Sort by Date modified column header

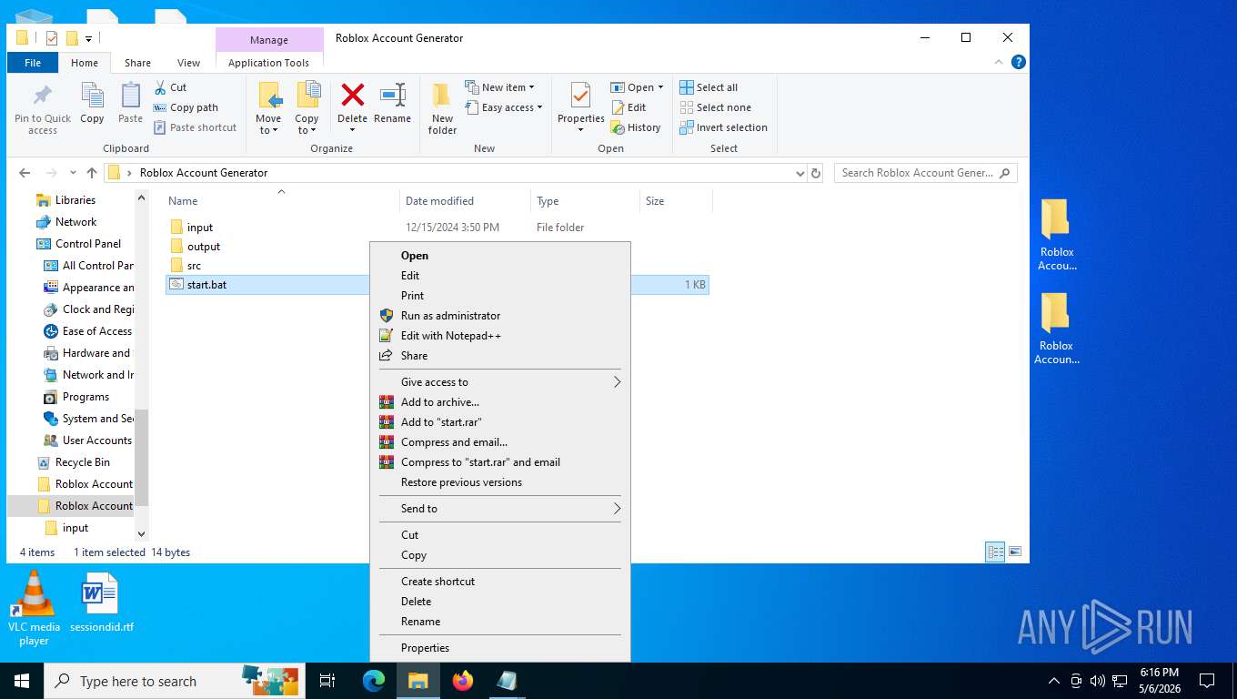pyautogui.click(x=465, y=201)
